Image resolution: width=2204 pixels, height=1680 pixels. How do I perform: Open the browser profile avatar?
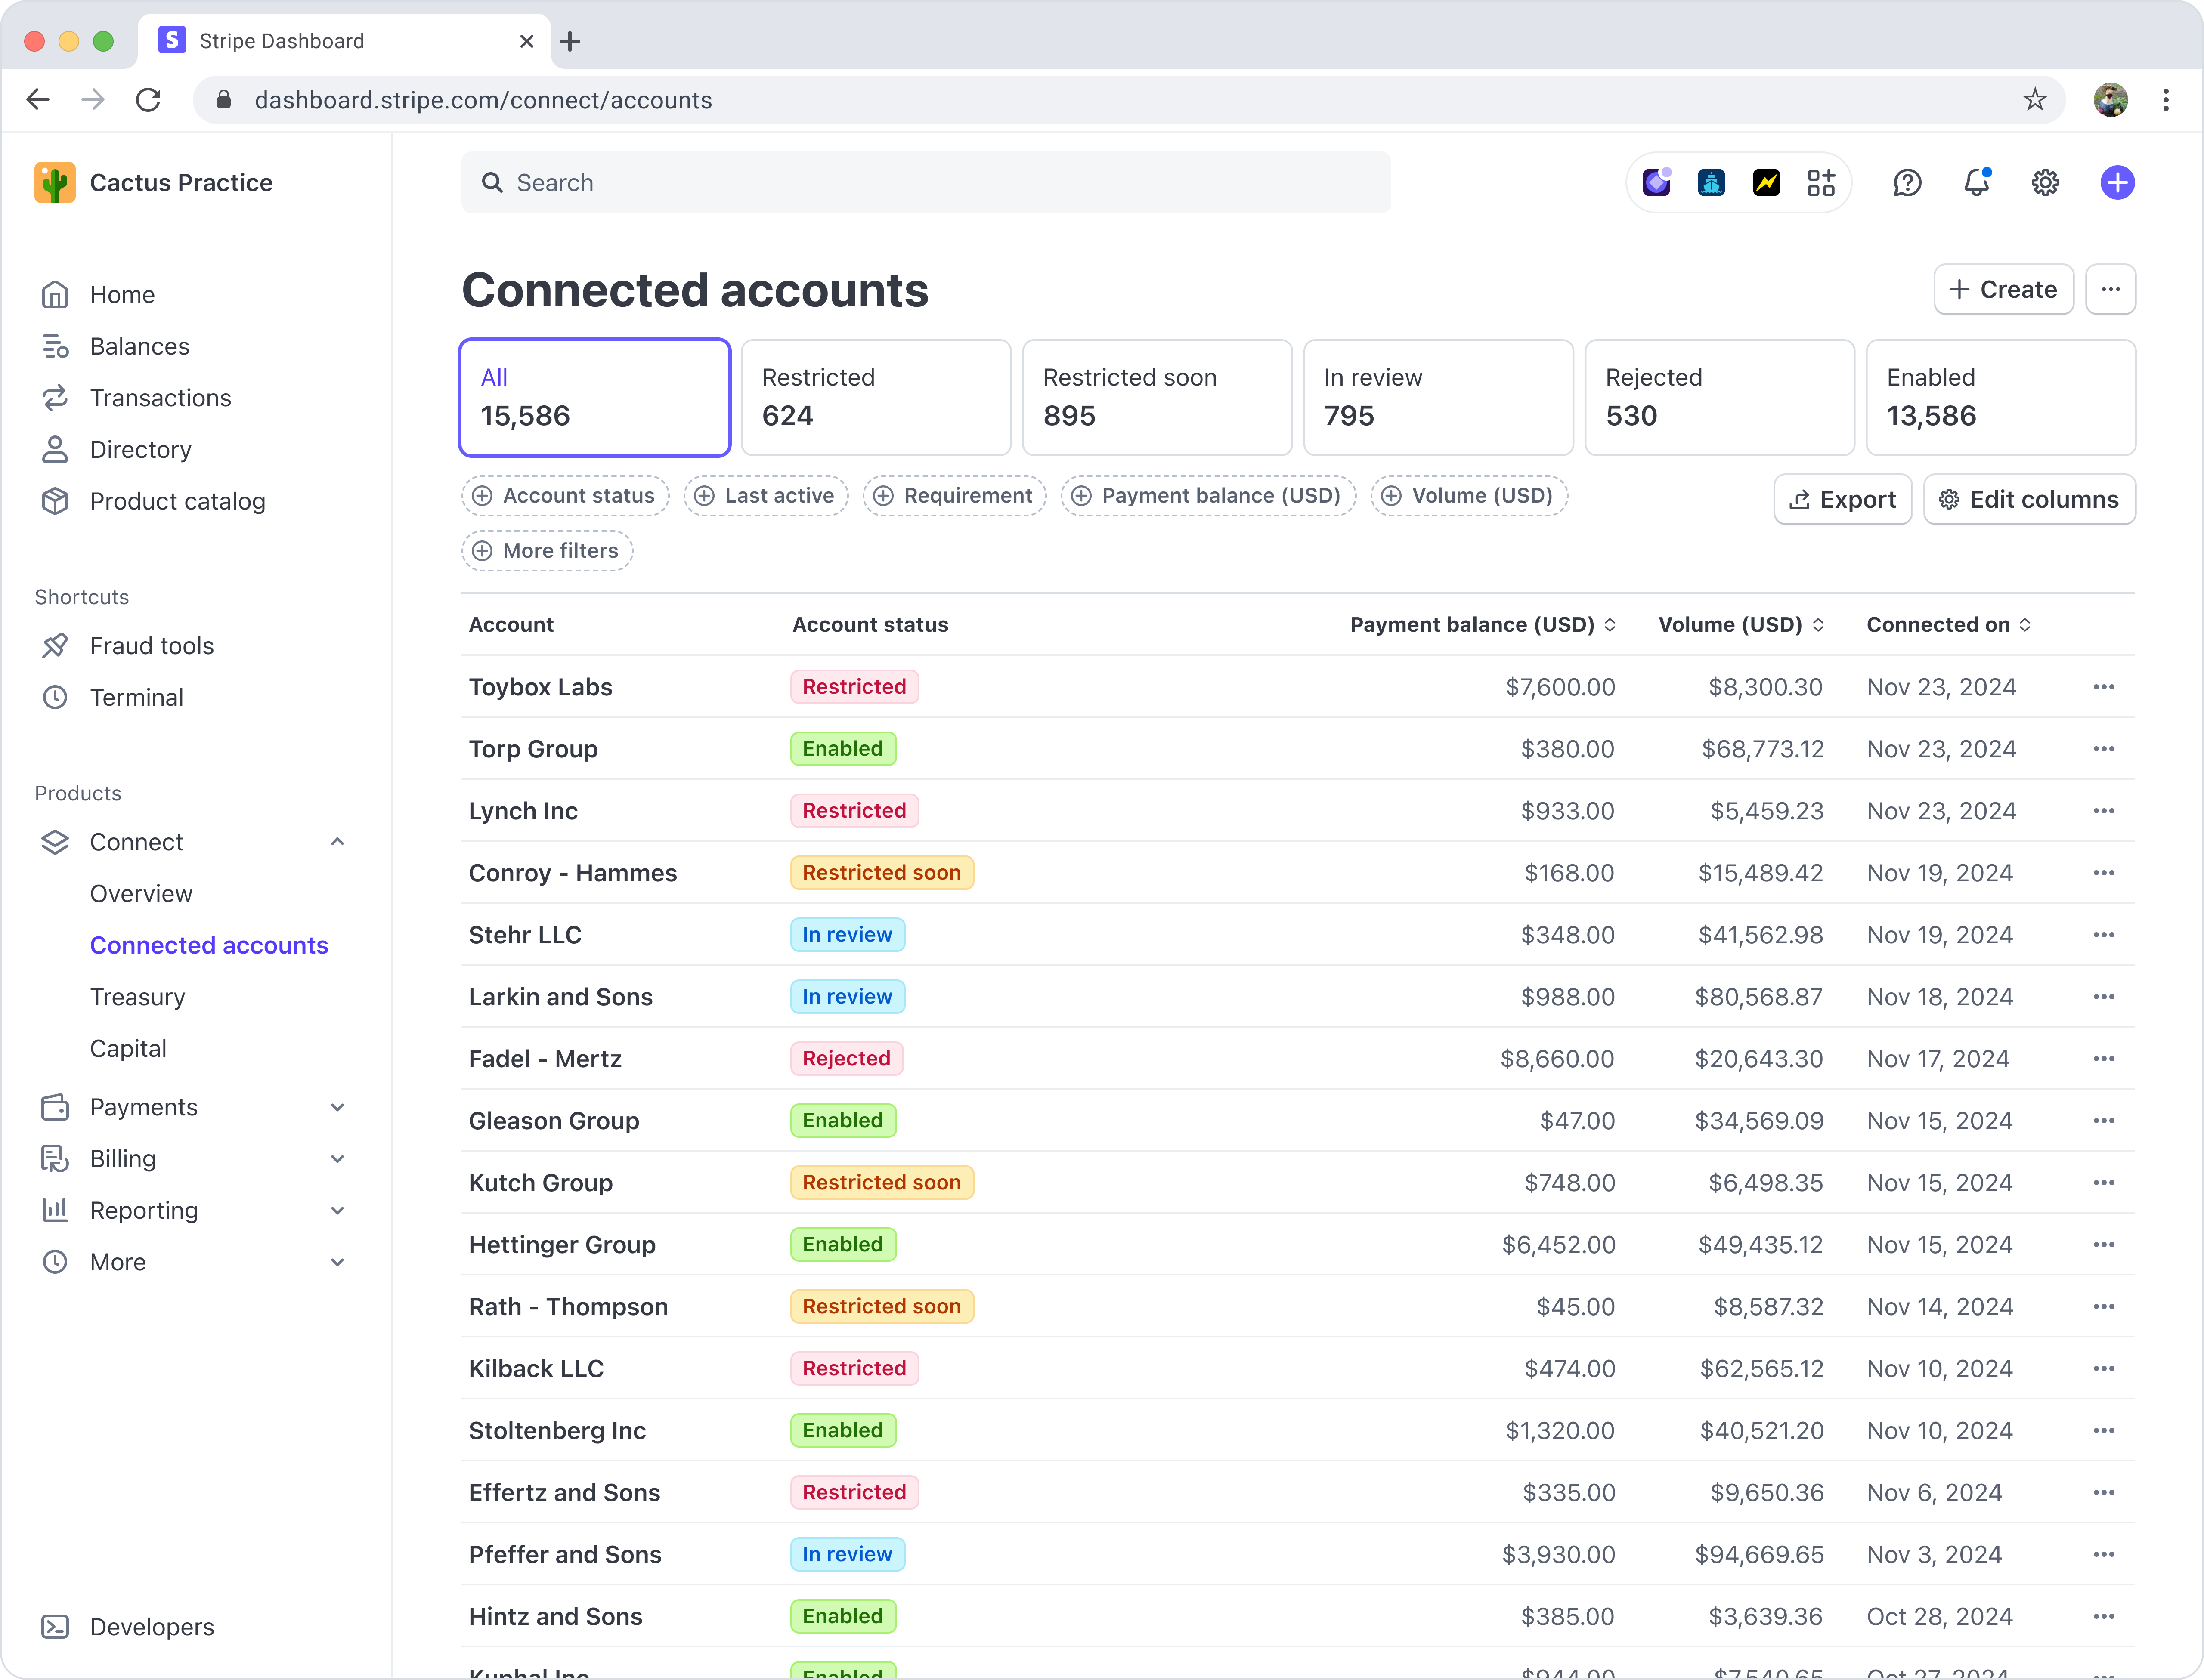point(2110,100)
